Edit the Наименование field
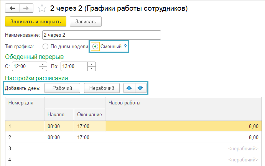This screenshot has width=265, height=166. (102, 35)
